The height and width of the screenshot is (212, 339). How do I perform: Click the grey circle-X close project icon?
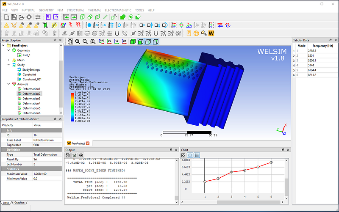29,17
